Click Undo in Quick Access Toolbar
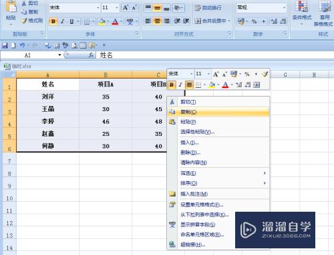 pos(22,45)
